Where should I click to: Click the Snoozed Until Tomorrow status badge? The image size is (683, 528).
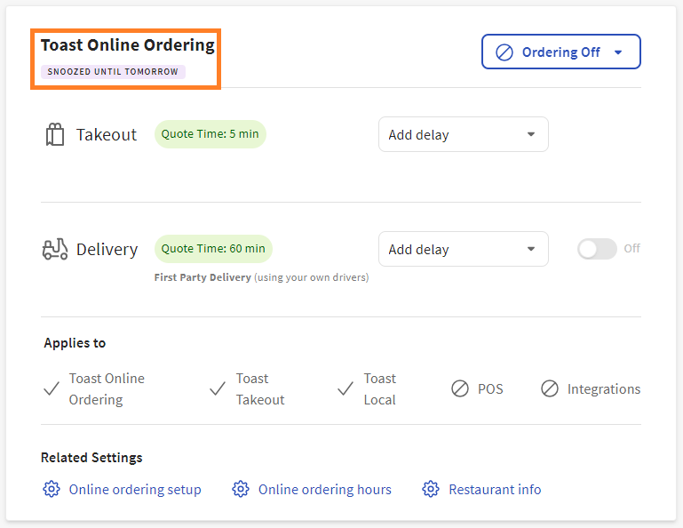(113, 72)
